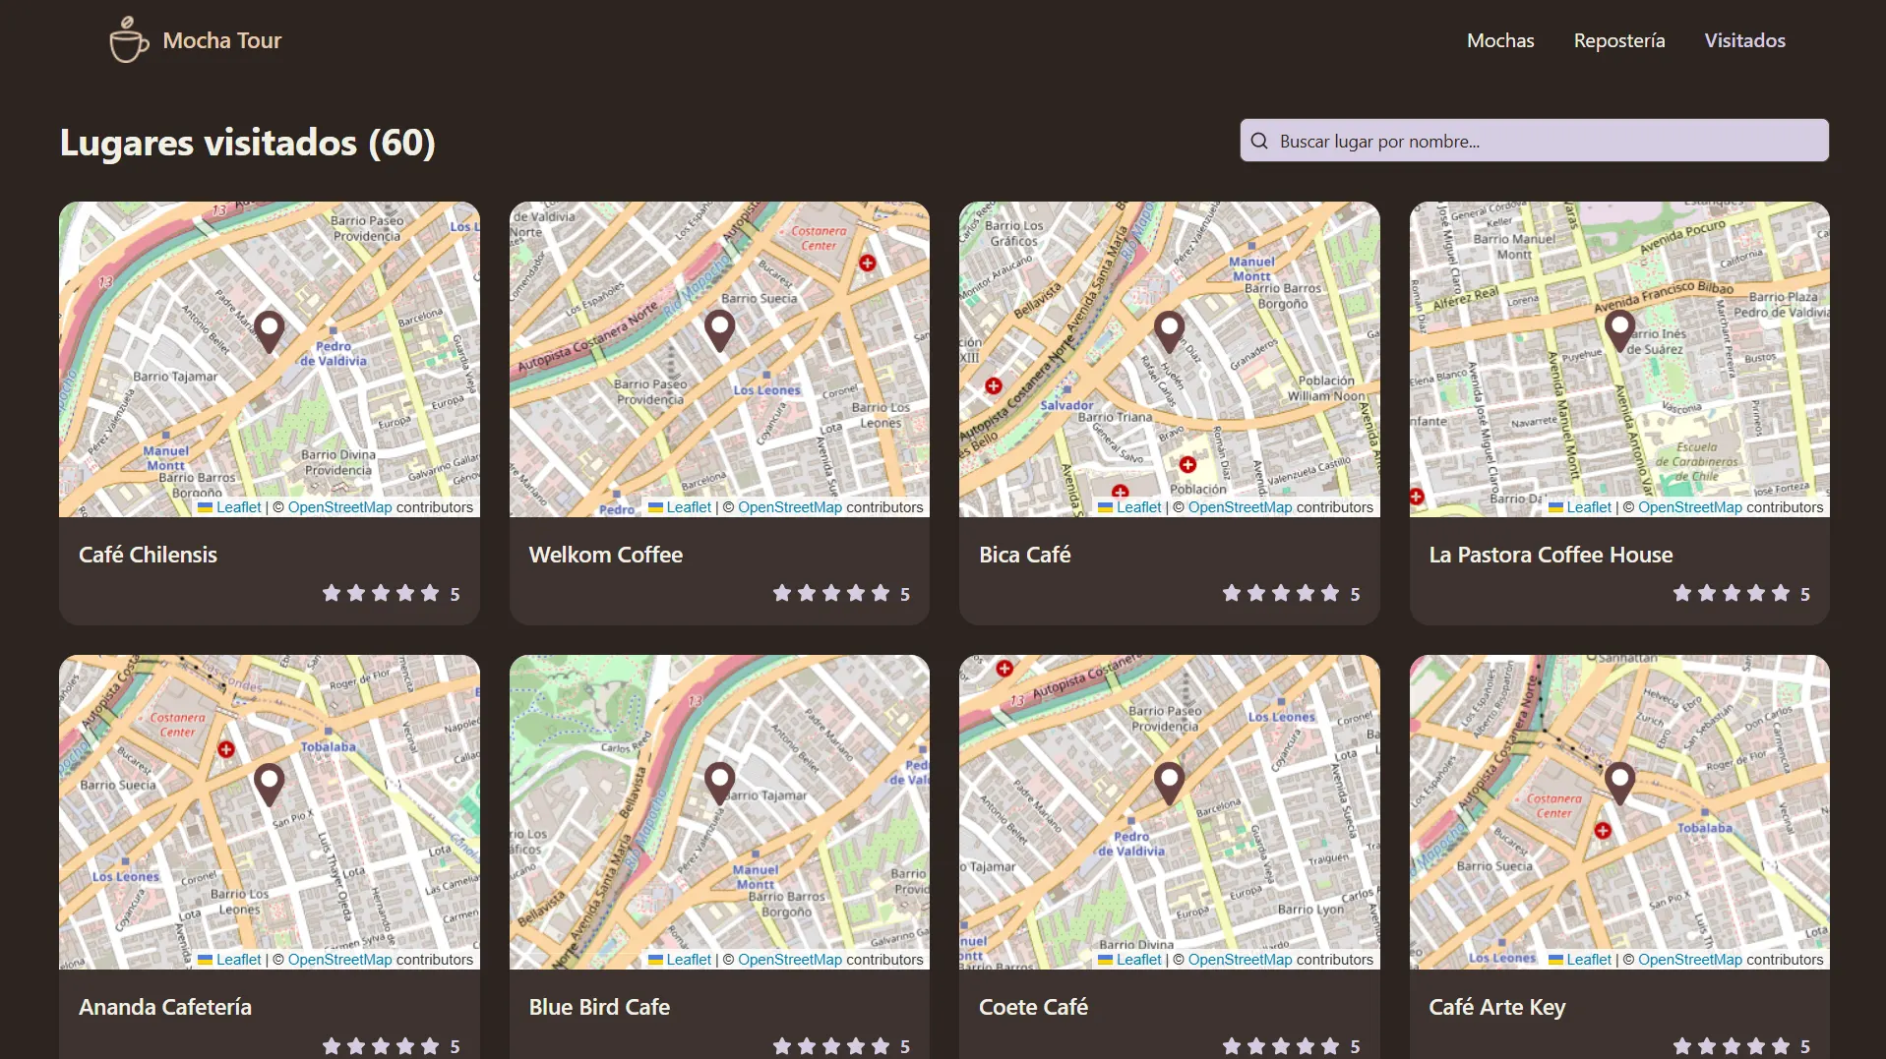
Task: Click the location pin on Ananda Cafetería map
Action: 270,785
